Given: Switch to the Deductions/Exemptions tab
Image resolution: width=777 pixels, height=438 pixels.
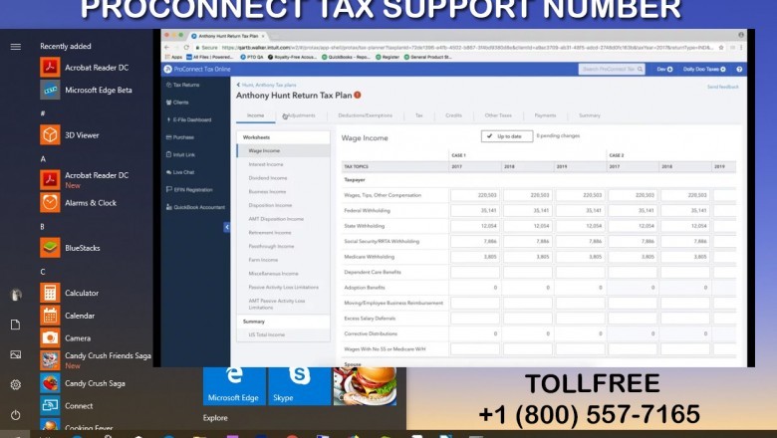Looking at the screenshot, I should pyautogui.click(x=365, y=115).
